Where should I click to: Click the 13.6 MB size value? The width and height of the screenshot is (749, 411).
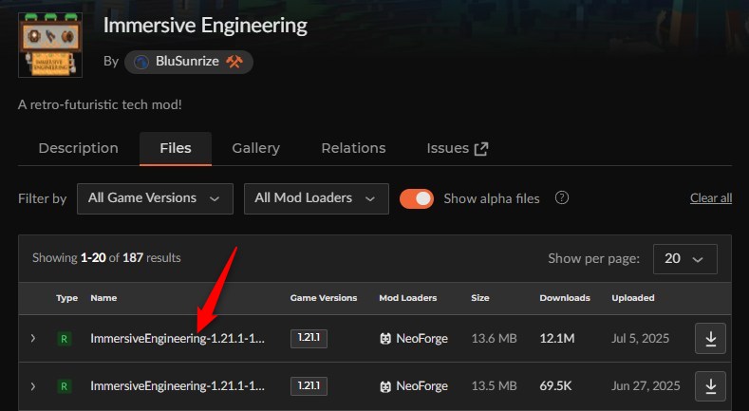494,339
